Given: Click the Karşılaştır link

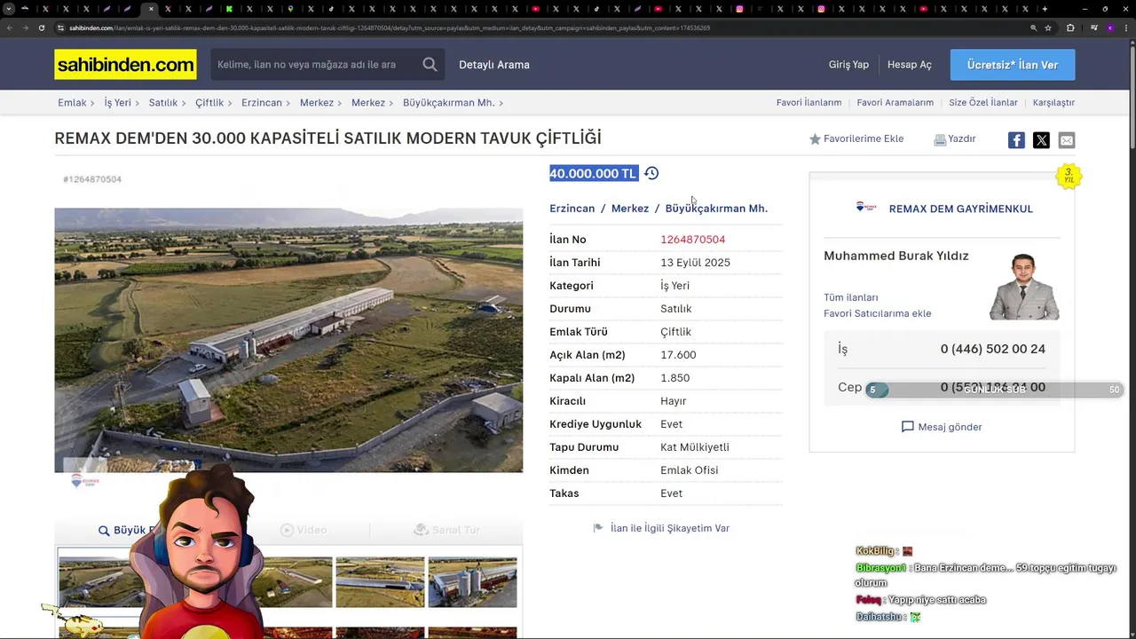Looking at the screenshot, I should click(x=1053, y=103).
